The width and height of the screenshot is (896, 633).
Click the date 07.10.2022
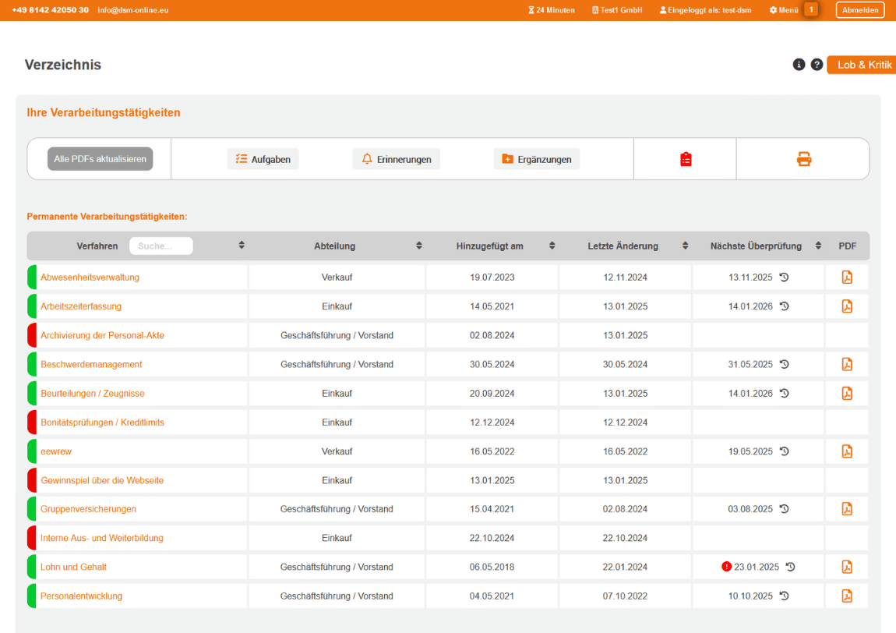625,596
